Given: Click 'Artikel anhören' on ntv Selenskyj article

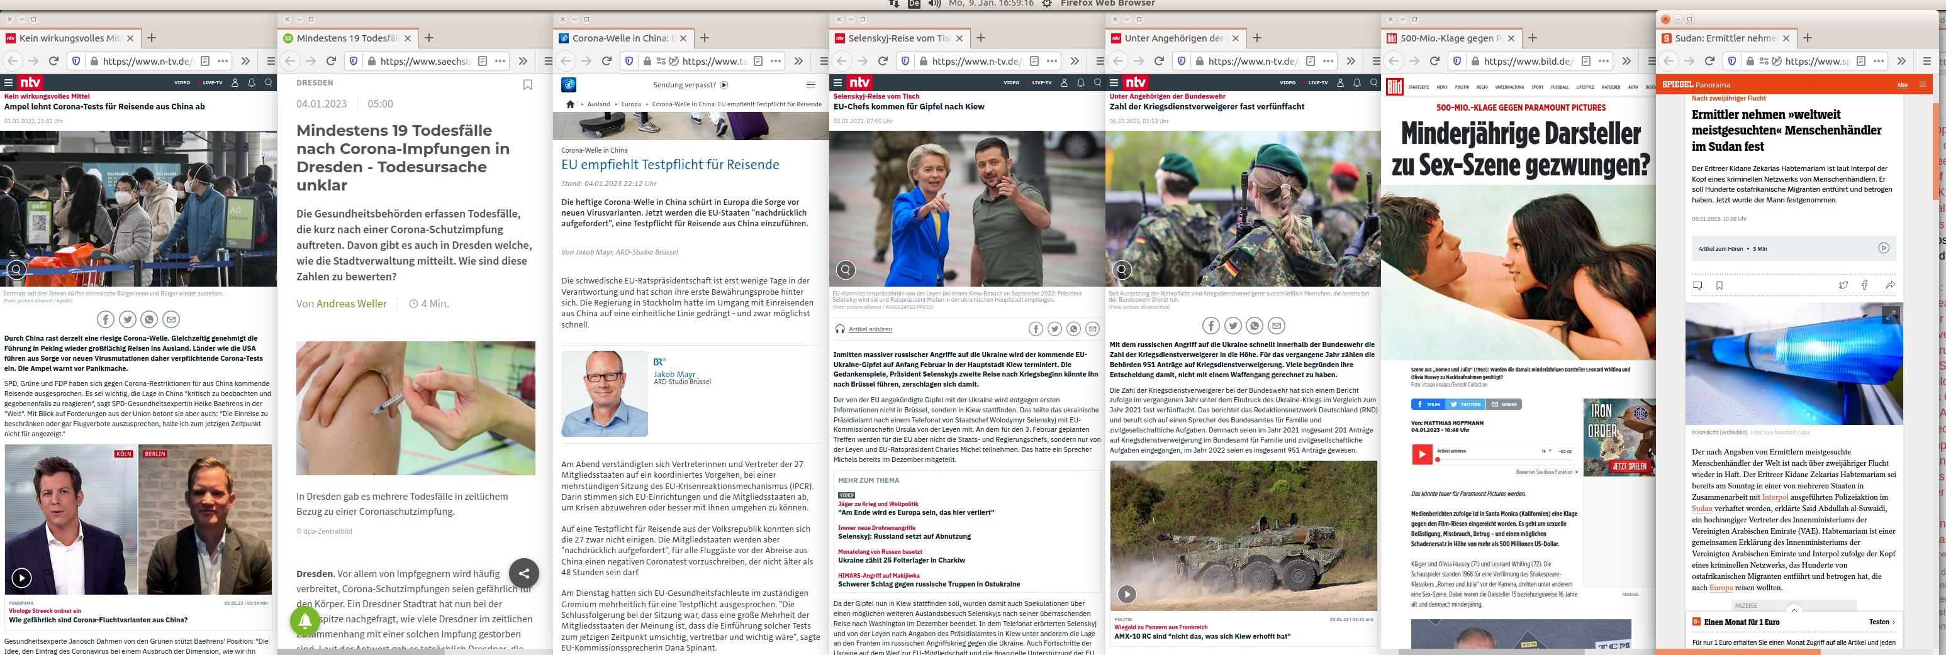Looking at the screenshot, I should pos(870,329).
